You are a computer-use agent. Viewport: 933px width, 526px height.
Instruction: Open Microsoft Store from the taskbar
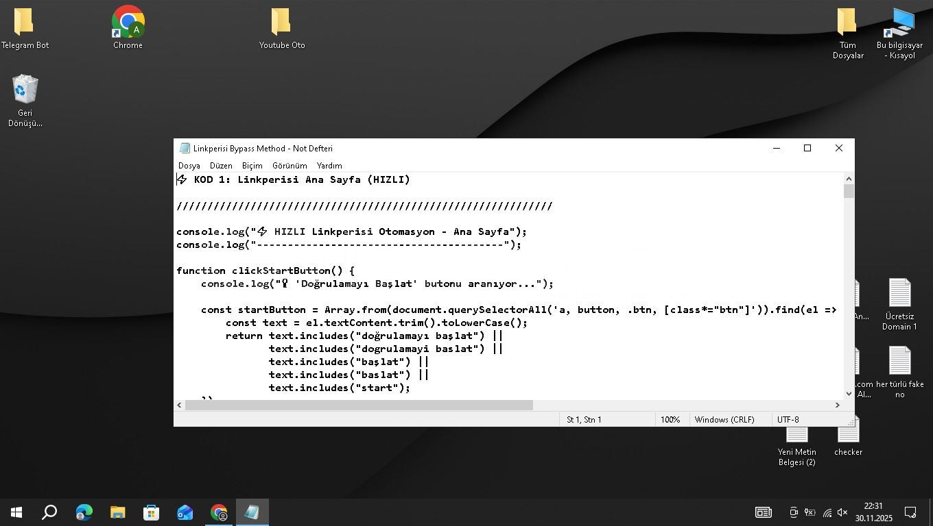[x=151, y=512]
